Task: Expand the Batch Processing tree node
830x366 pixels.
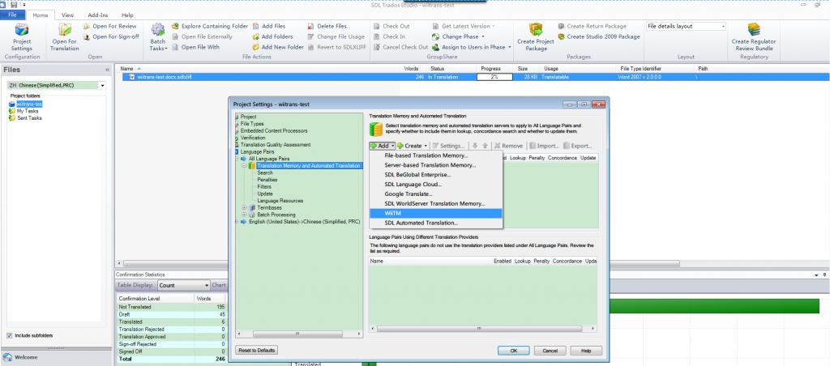Action: pos(243,214)
